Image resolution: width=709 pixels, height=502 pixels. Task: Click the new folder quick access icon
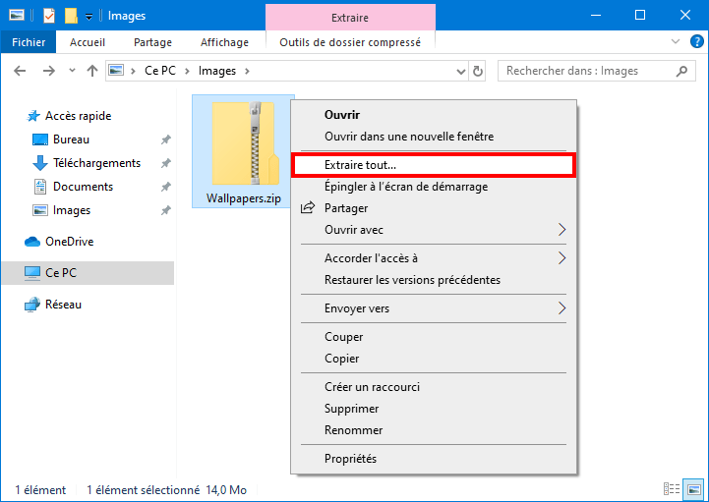pos(71,16)
